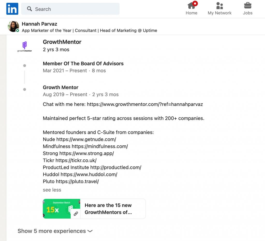
Task: Click the LinkedIn logo icon
Action: coord(12,9)
